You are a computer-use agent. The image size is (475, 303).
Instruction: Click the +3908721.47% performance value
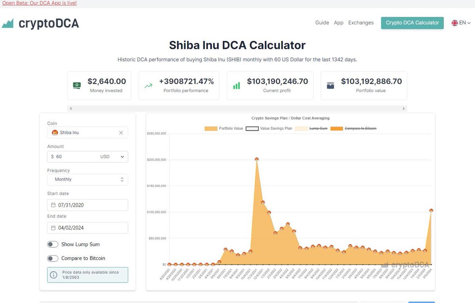click(186, 81)
